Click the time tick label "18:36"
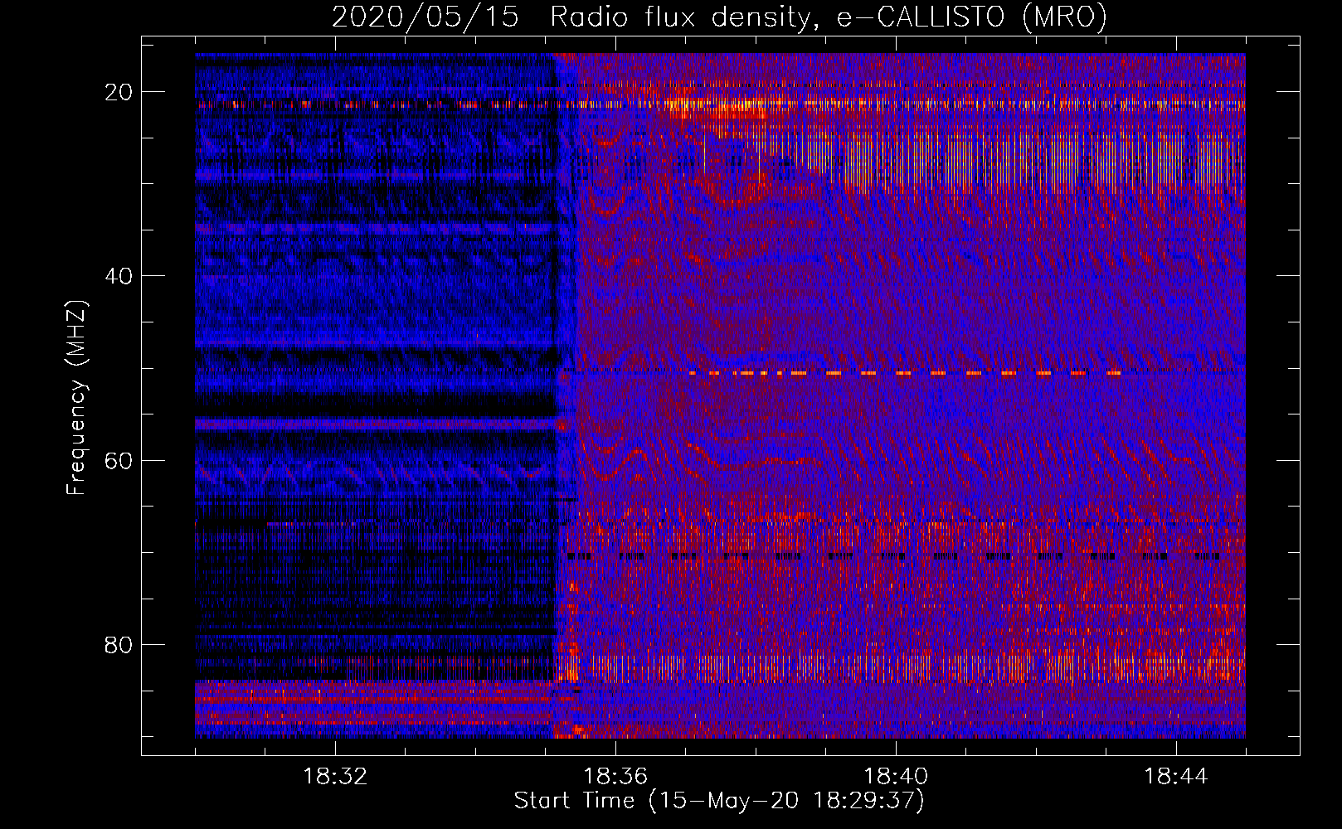Image resolution: width=1342 pixels, height=829 pixels. (x=615, y=777)
